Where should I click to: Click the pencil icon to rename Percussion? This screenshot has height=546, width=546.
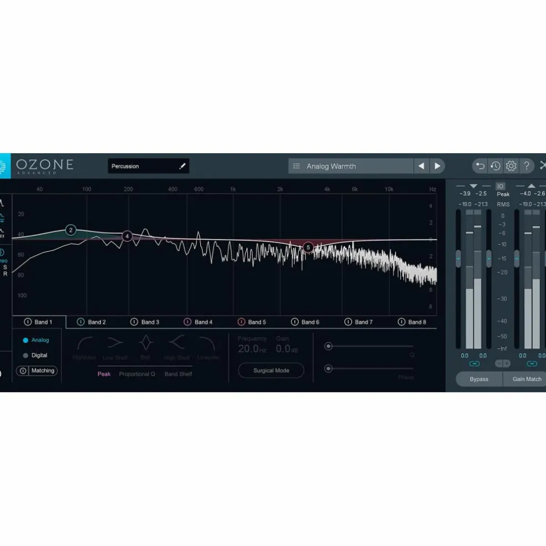point(183,166)
